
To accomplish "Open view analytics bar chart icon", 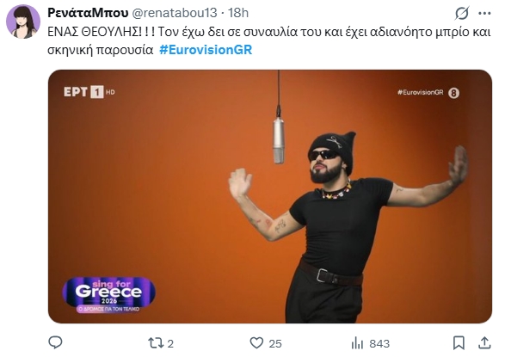I will (358, 343).
